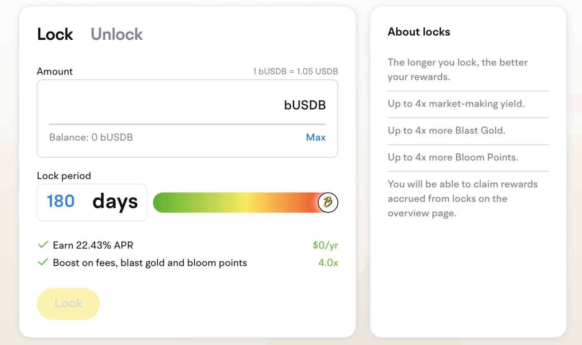Viewport: 582px width, 345px height.
Task: Select the Lock tab
Action: [x=55, y=34]
